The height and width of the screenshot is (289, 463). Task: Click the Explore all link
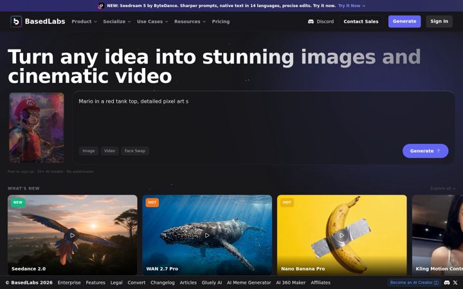pos(443,188)
